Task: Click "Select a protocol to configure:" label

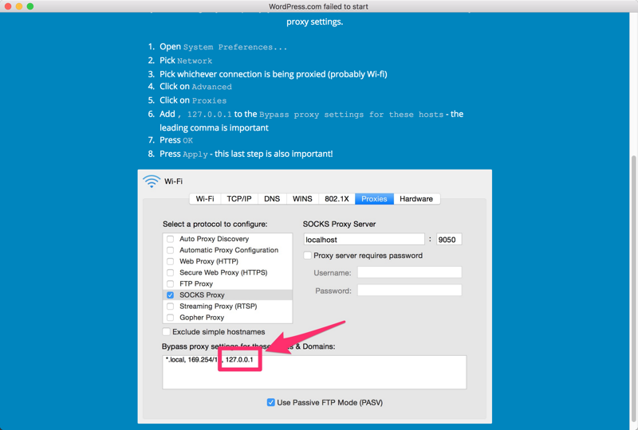Action: [215, 224]
